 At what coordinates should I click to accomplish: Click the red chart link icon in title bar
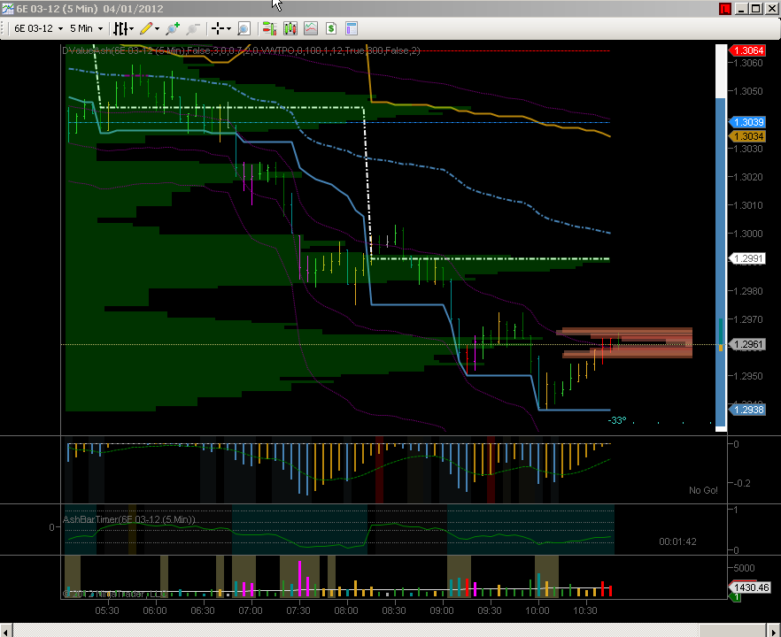(x=724, y=9)
